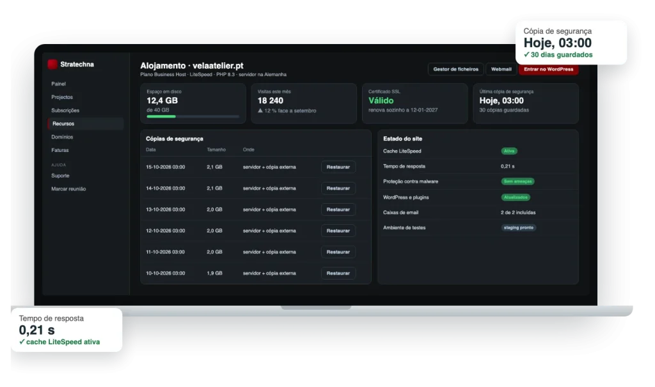Click Entrar no WordPress button
The height and width of the screenshot is (387, 655).
coord(548,69)
